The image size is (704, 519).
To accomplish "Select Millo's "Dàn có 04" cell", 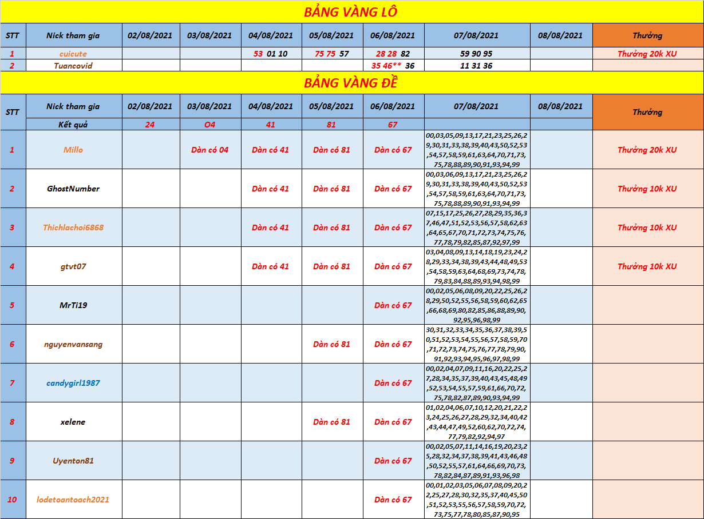I will (x=209, y=150).
